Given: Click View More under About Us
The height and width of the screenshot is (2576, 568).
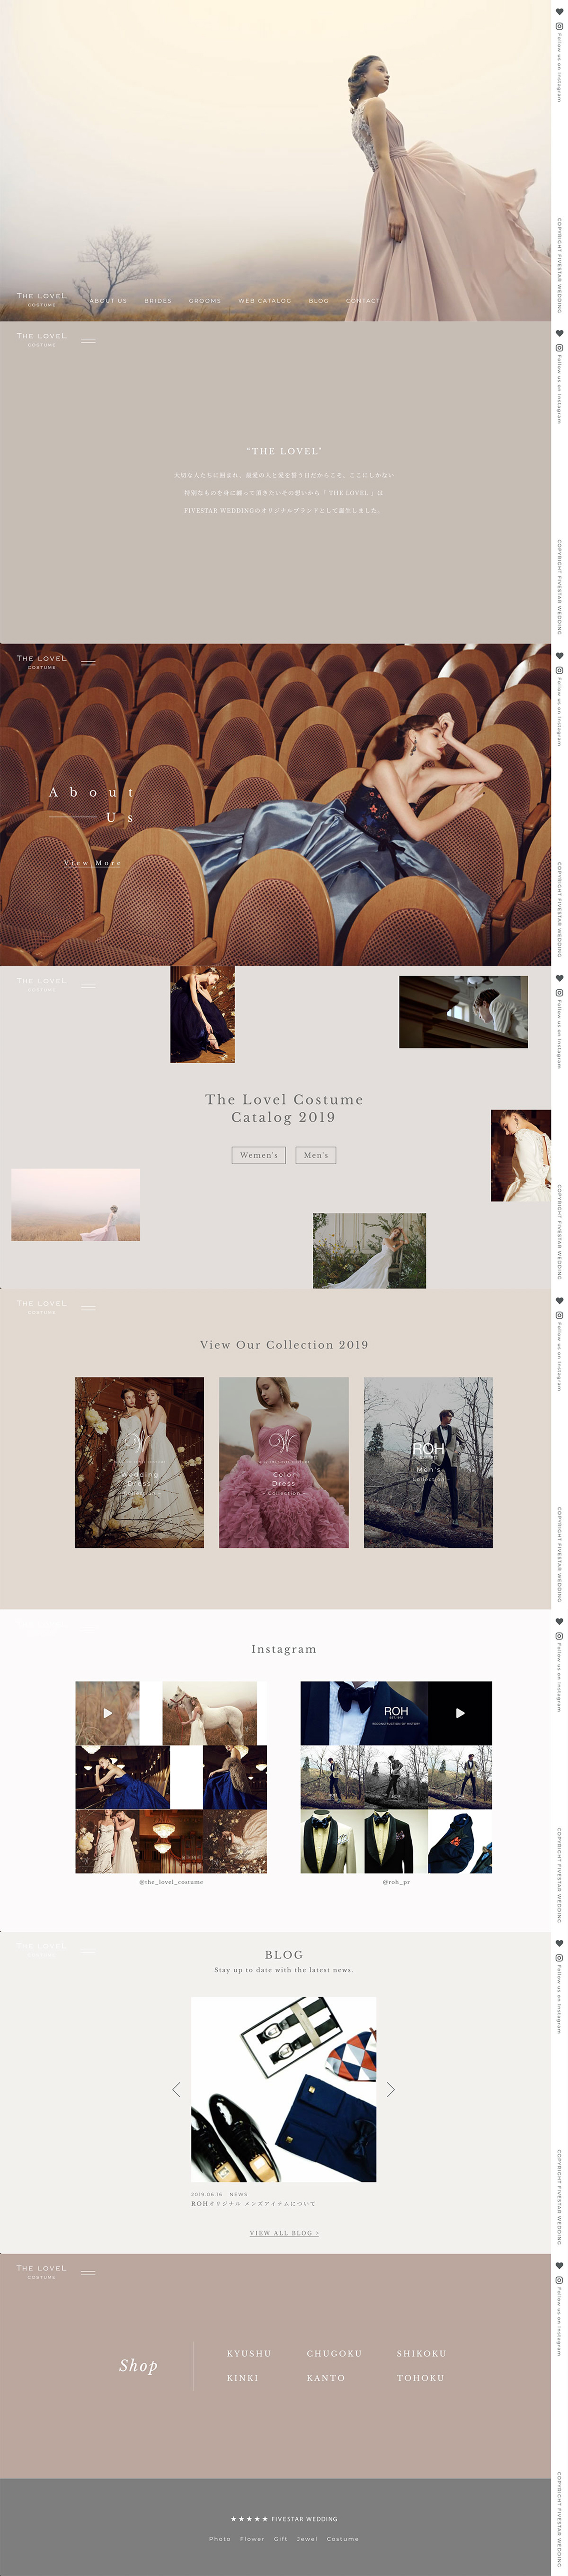Looking at the screenshot, I should click(x=93, y=862).
